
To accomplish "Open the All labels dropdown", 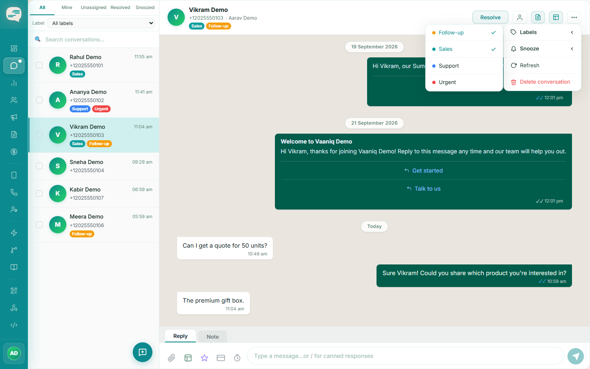I will coord(102,23).
